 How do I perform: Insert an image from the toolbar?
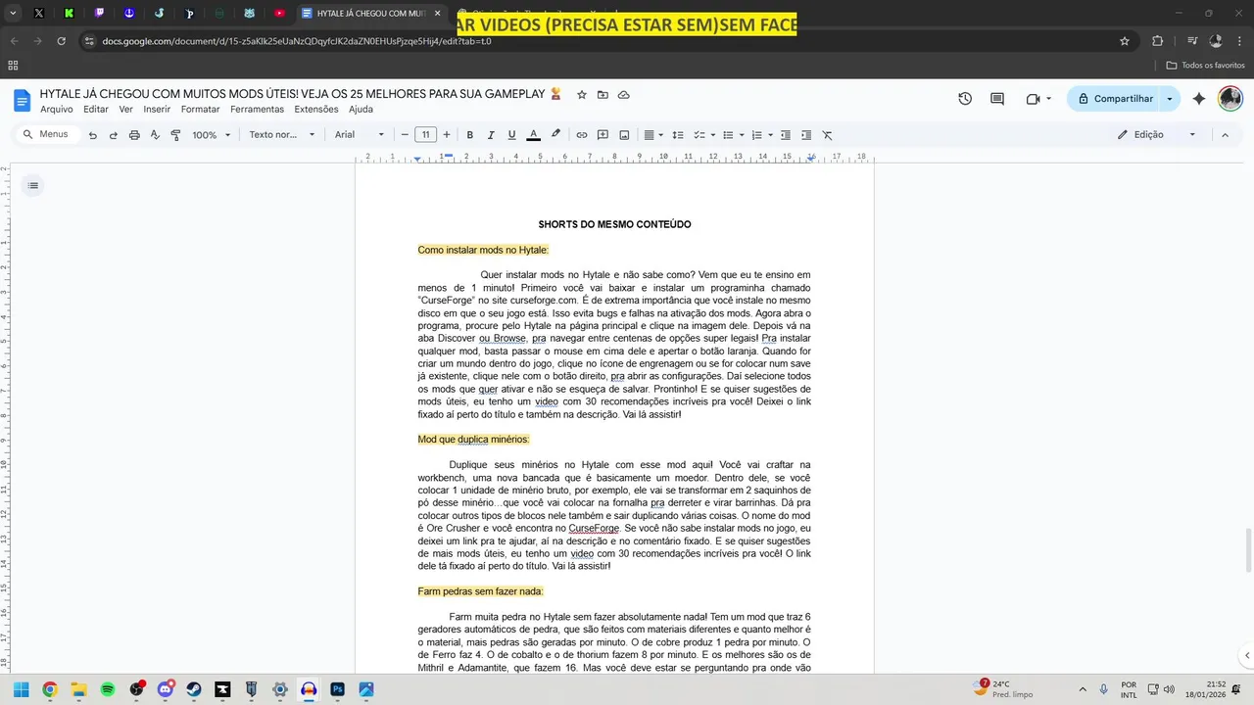(x=624, y=135)
